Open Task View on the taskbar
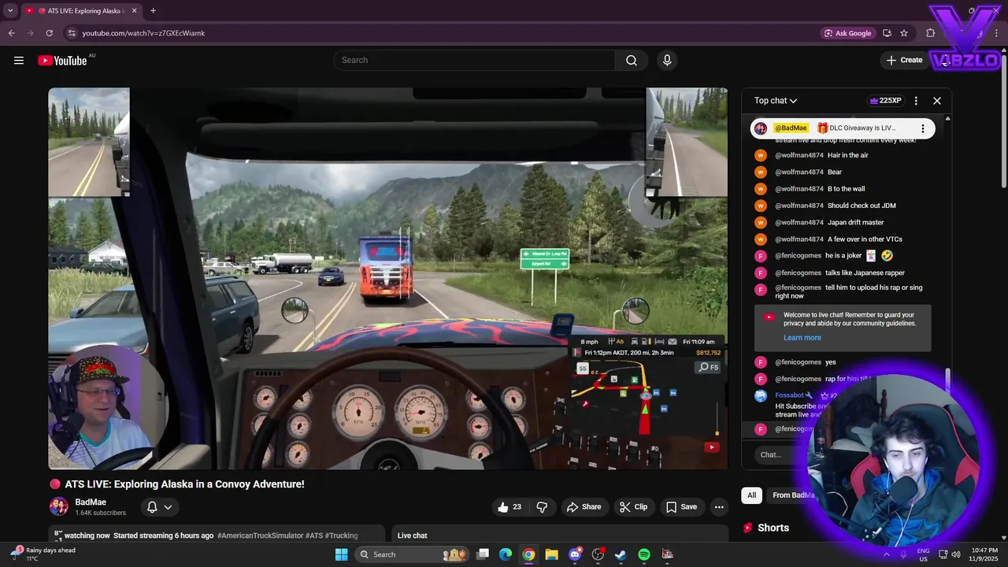Image resolution: width=1008 pixels, height=567 pixels. coord(483,554)
